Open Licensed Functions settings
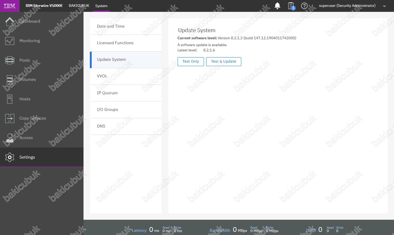Screen dimensions: 394x235 click(x=126, y=43)
